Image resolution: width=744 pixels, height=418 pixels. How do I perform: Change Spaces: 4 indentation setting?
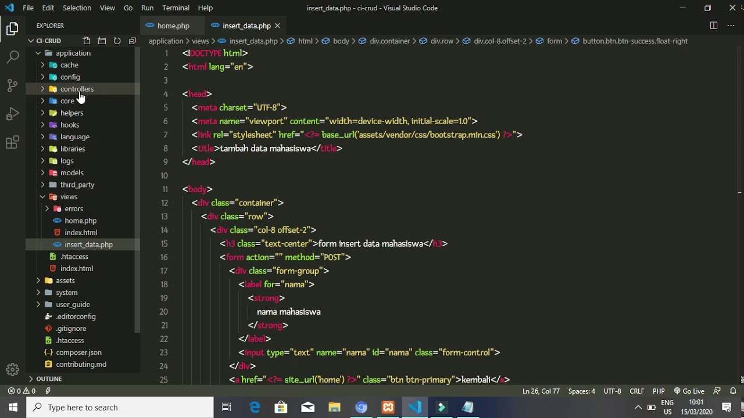coord(581,391)
